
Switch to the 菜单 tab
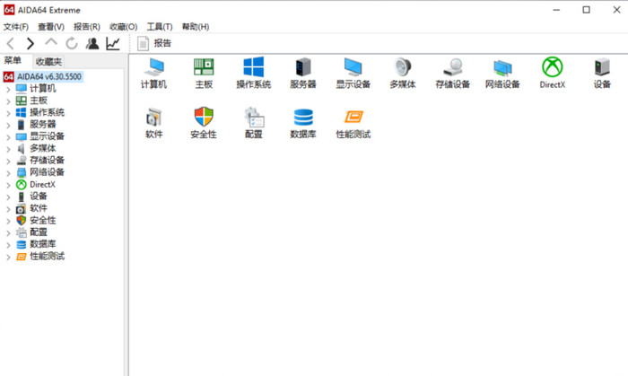[x=13, y=60]
